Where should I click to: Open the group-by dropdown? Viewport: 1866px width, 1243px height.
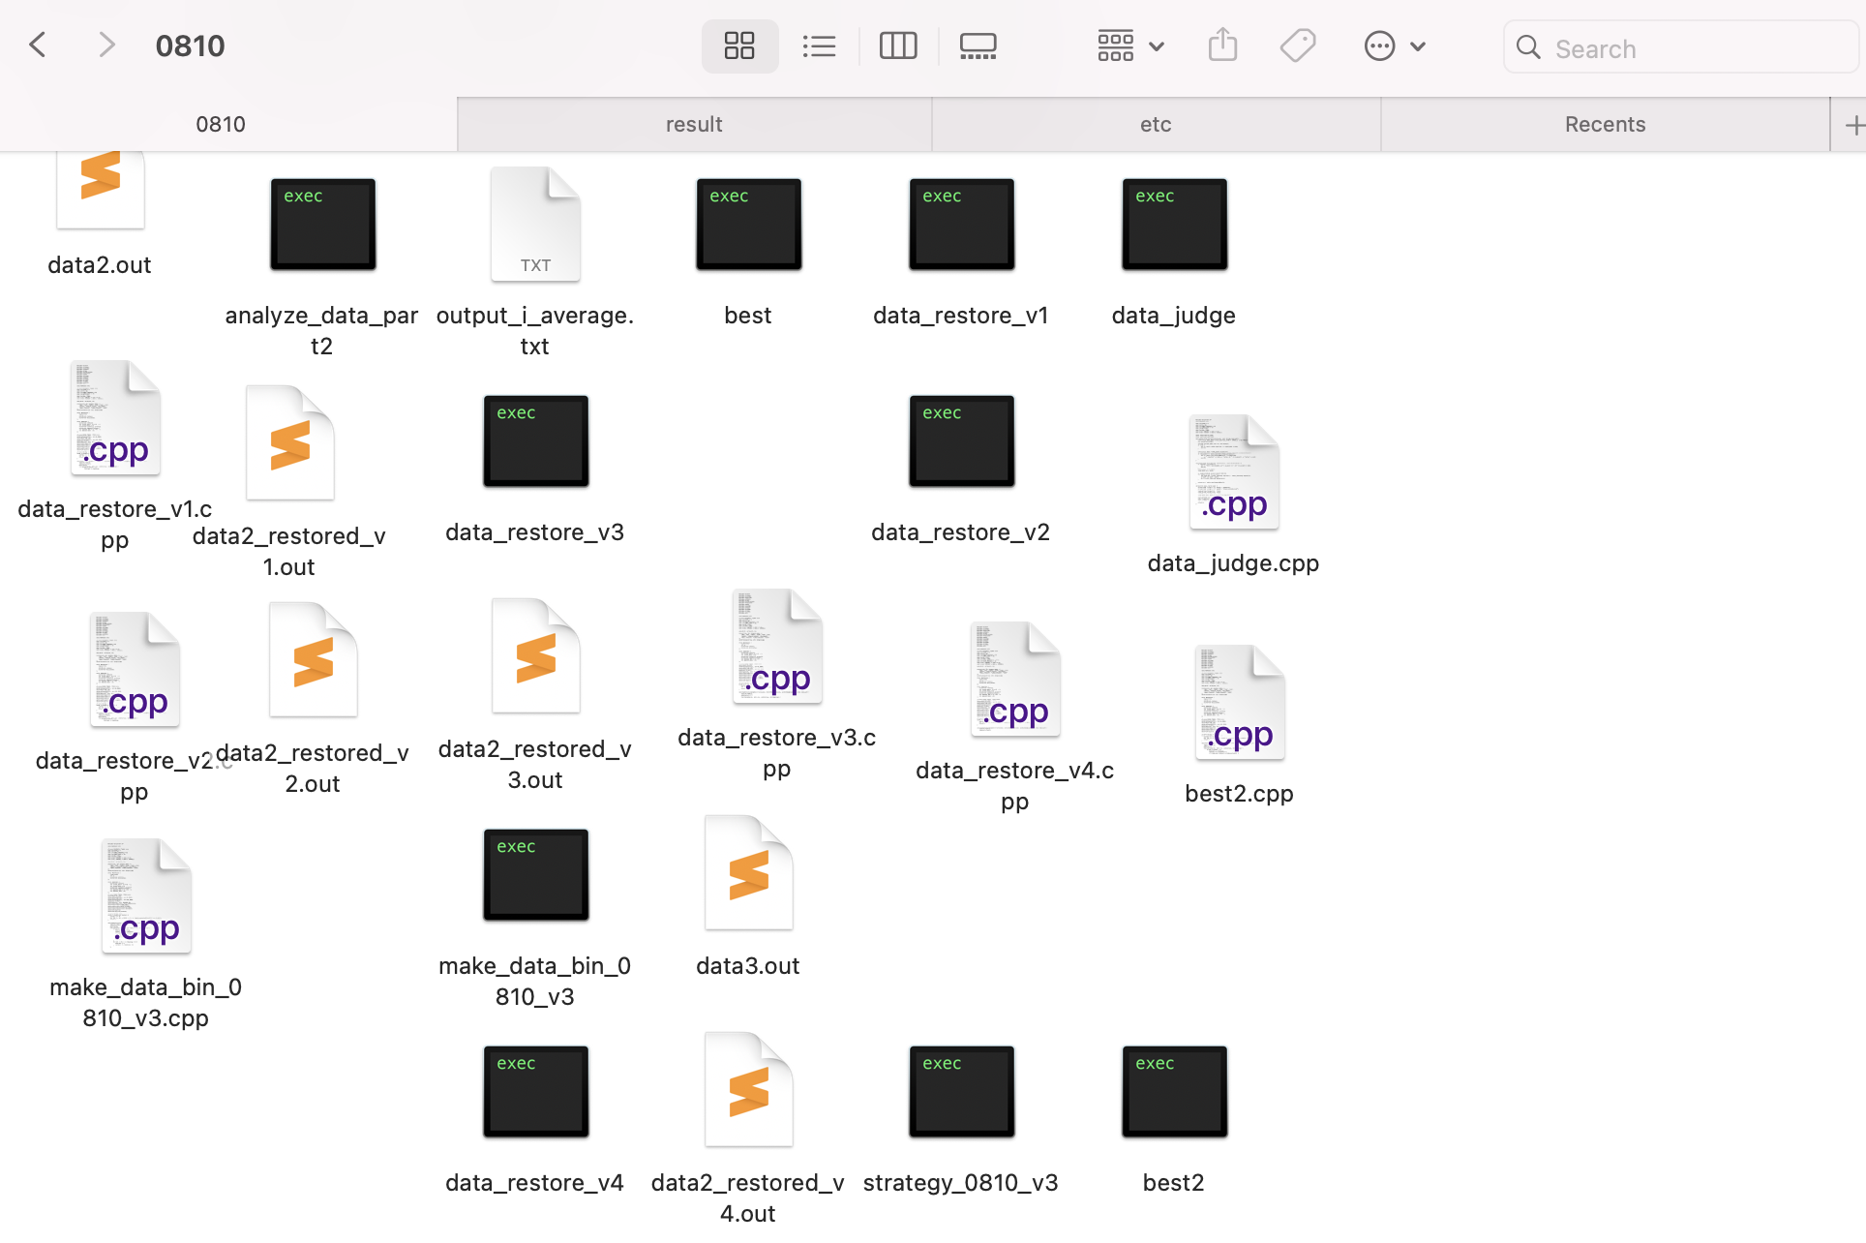(x=1129, y=46)
